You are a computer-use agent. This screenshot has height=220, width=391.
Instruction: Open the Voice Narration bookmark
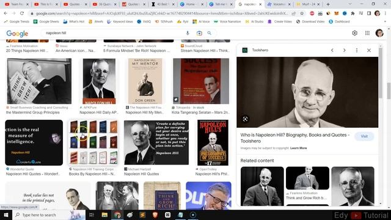click(x=227, y=22)
